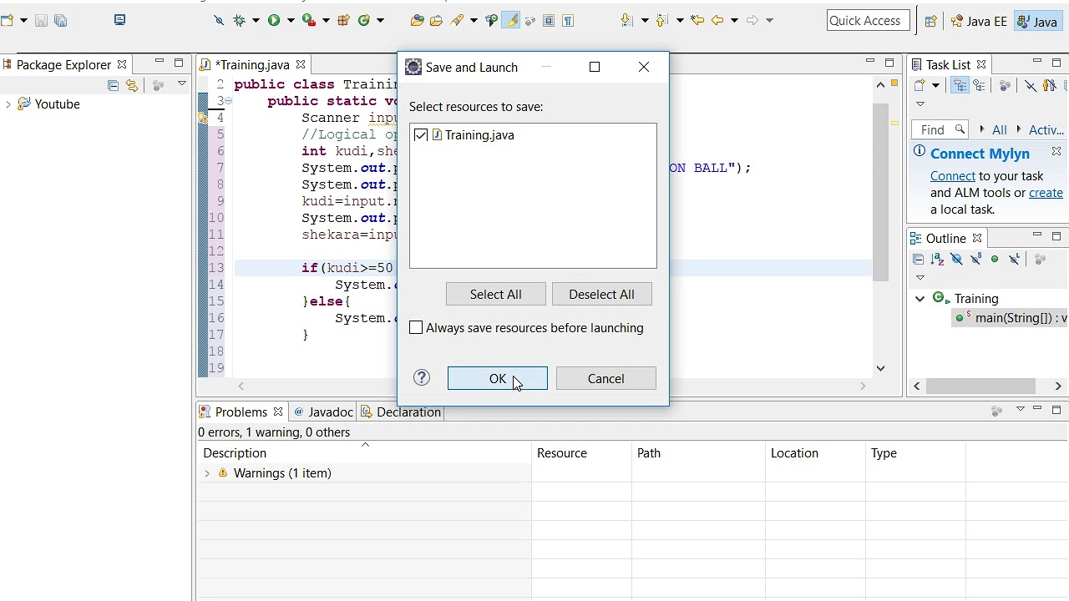Viewport: 1069px width, 601px height.
Task: Click the Debug bug icon in toolbar
Action: coord(239,20)
